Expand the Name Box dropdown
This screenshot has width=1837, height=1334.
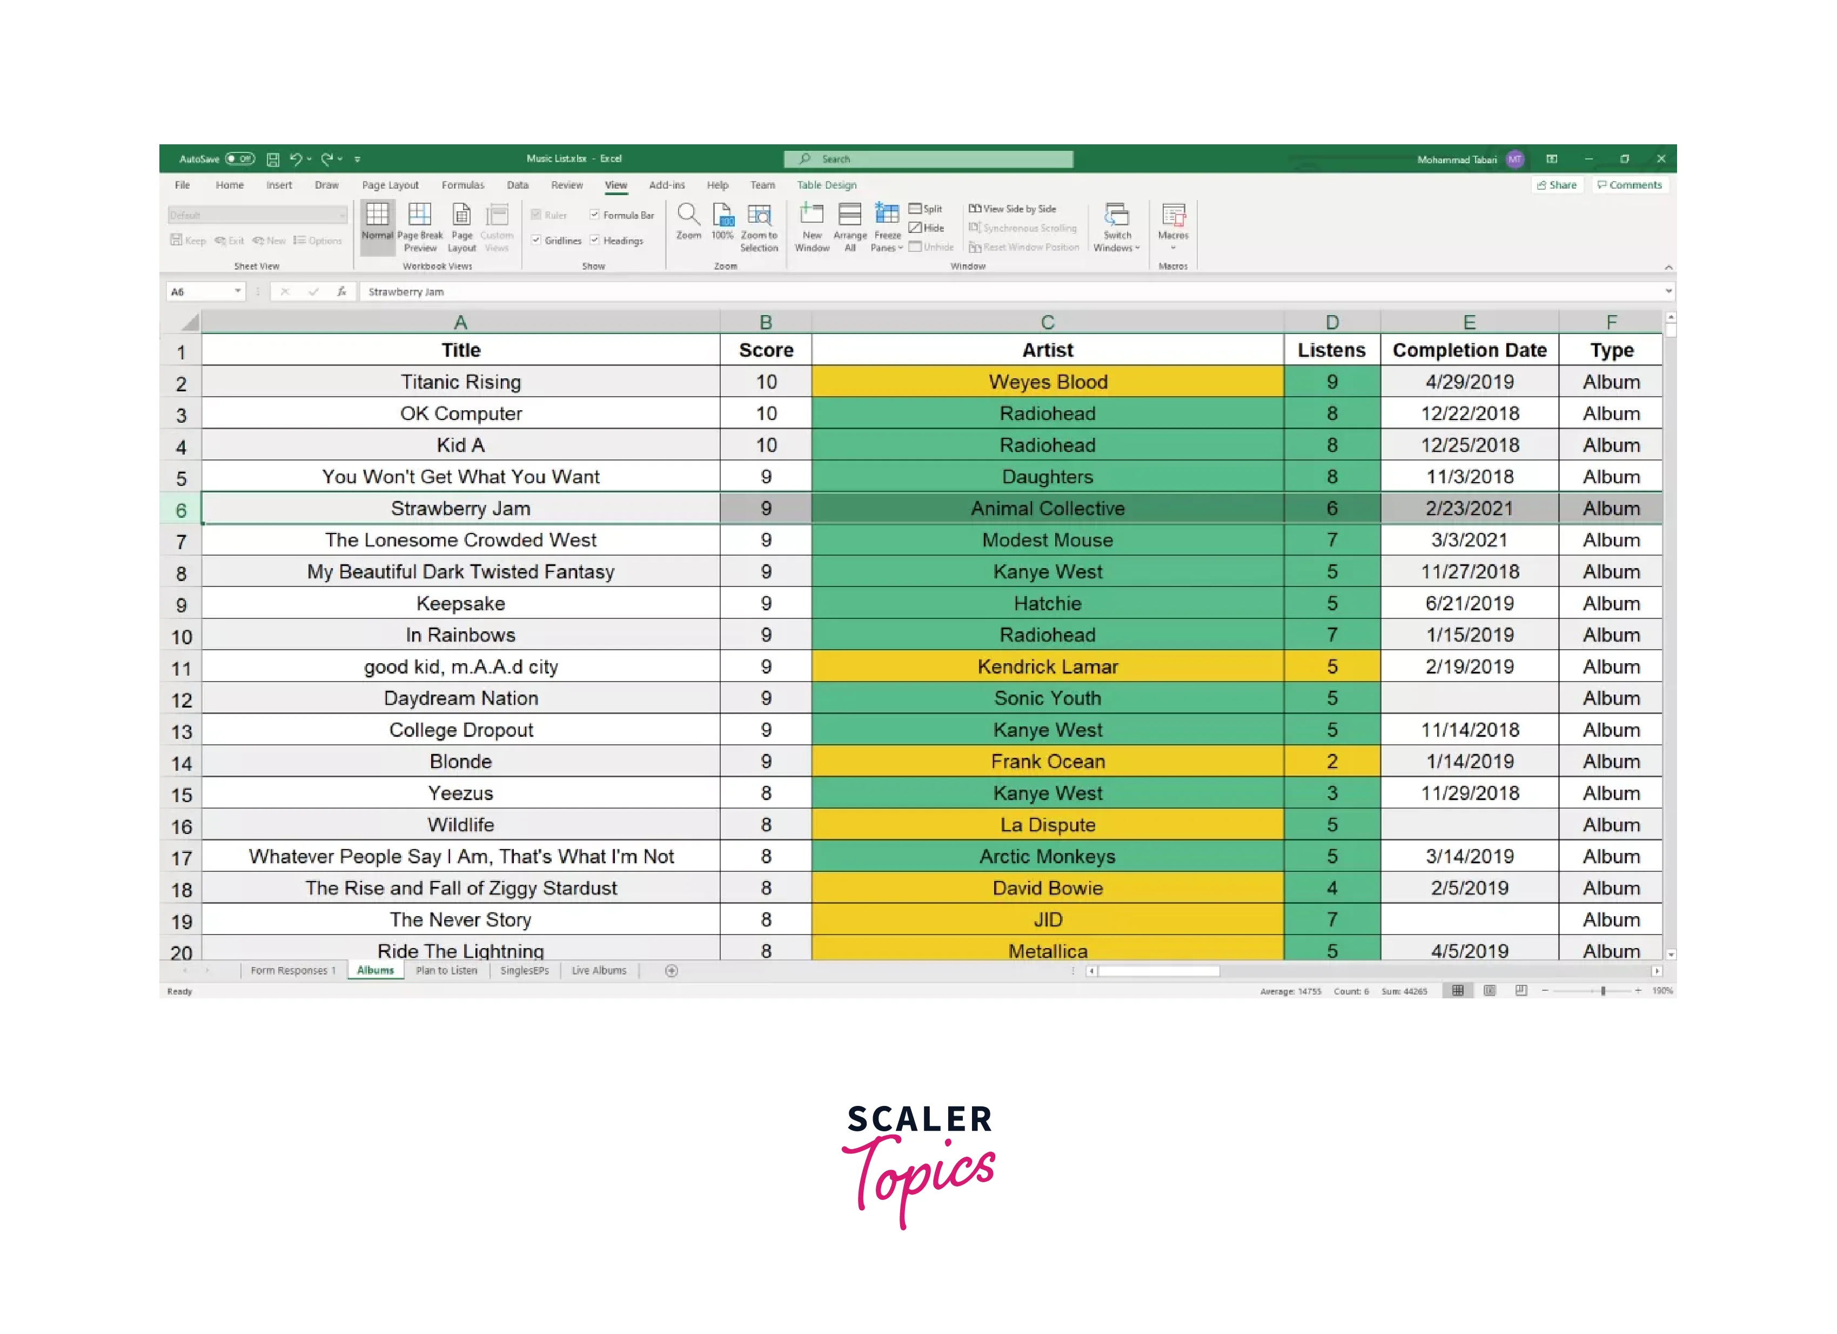[x=237, y=291]
